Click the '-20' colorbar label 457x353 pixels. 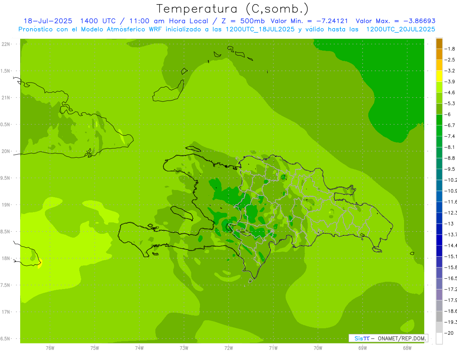(x=449, y=333)
